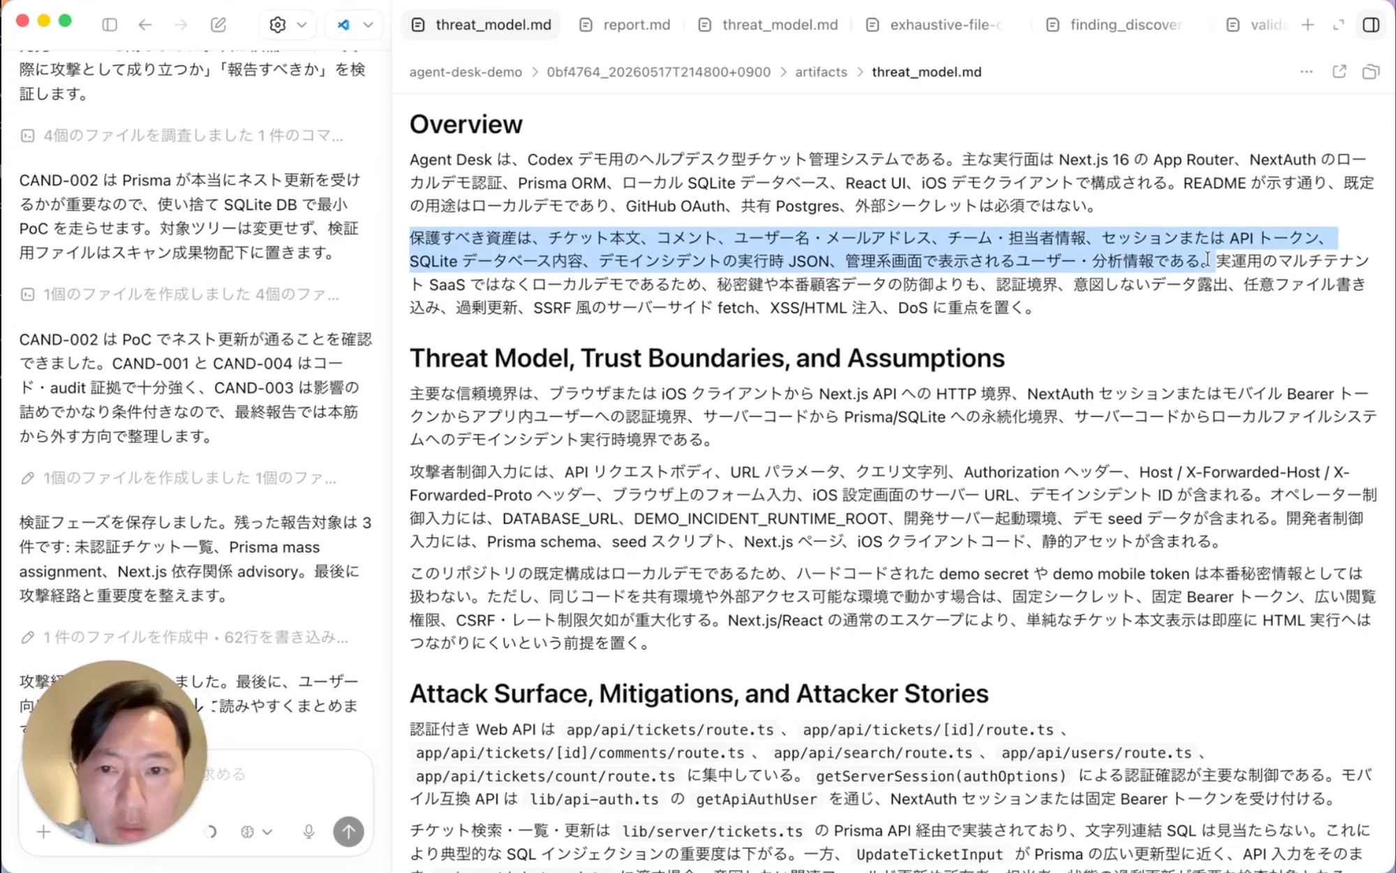Open reasoning model brain dropdown

tap(256, 832)
